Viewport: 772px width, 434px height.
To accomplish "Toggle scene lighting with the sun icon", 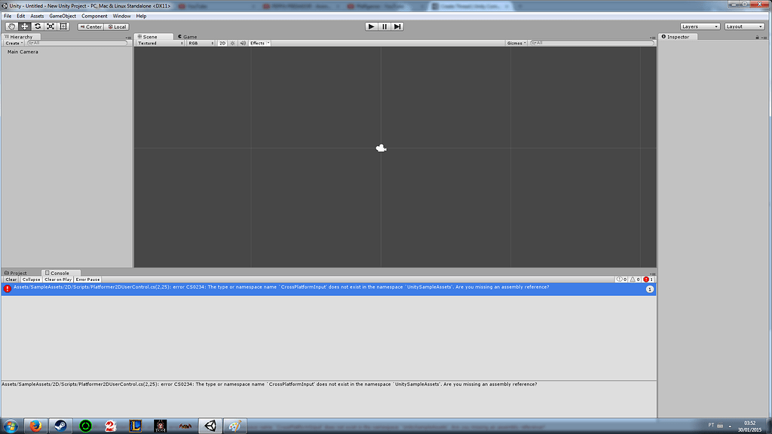I will point(234,43).
